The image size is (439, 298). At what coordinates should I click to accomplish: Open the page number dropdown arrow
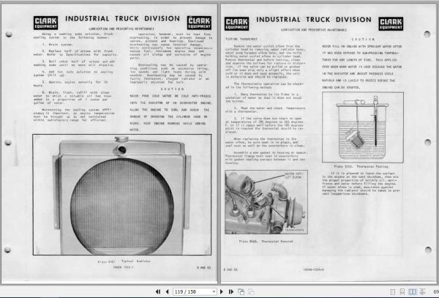214,292
